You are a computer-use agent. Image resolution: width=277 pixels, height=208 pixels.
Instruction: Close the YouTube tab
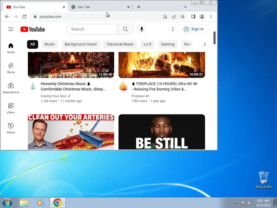64,7
